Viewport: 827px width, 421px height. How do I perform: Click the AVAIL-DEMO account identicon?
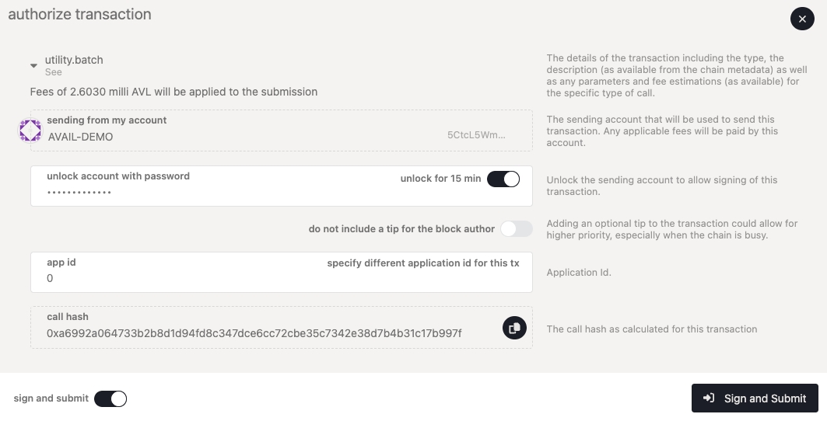pos(30,130)
